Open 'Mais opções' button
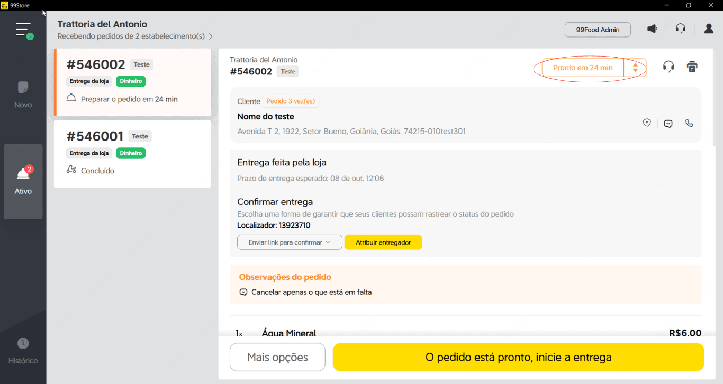The width and height of the screenshot is (723, 384). (277, 358)
